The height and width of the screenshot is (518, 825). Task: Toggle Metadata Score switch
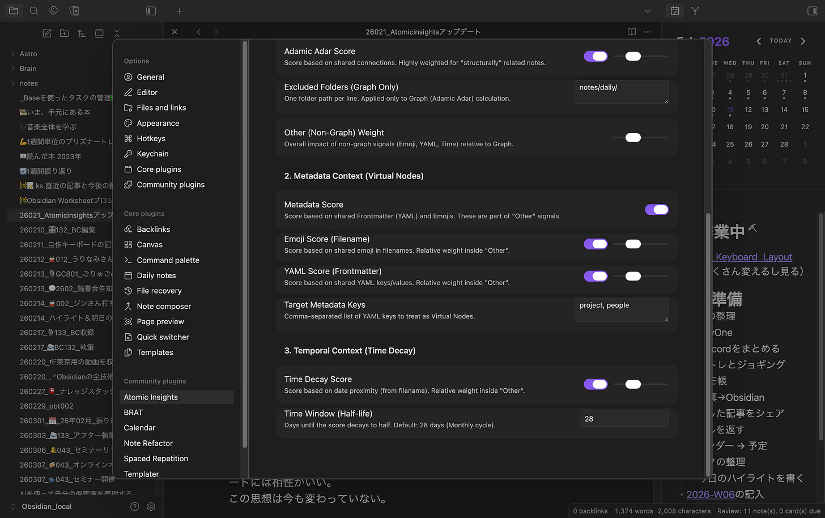(x=657, y=210)
